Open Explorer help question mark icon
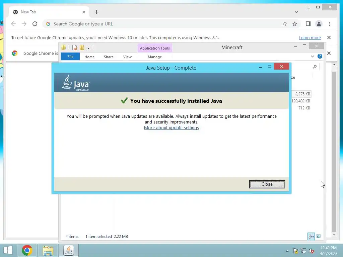 pos(320,56)
